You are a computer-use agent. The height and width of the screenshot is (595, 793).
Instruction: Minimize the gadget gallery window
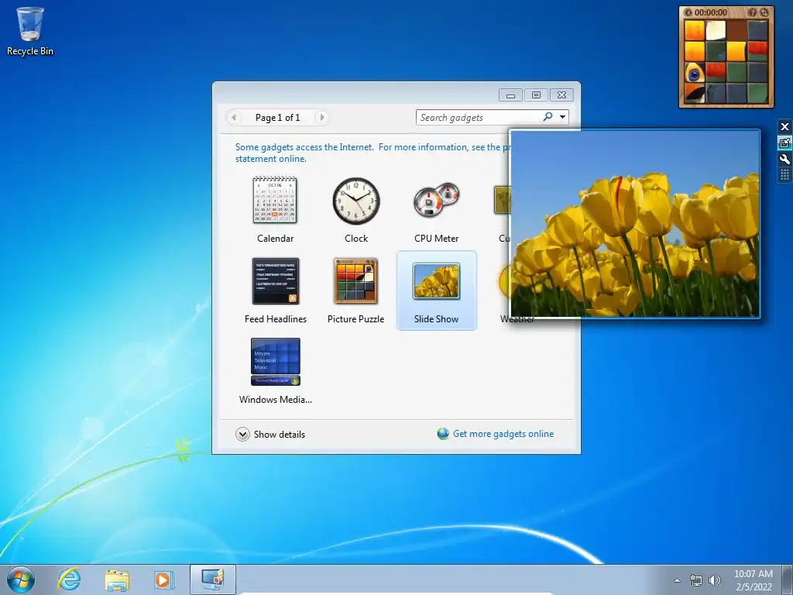click(x=511, y=95)
